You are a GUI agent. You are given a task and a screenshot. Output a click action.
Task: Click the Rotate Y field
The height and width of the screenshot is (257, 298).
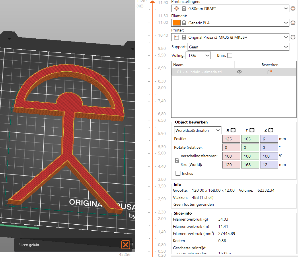pos(250,148)
